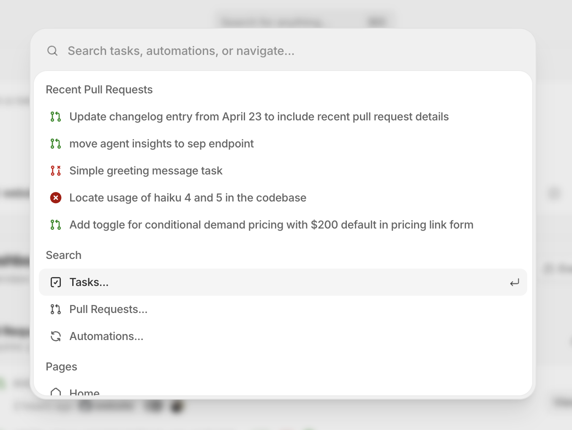
Task: Open move agent insights to sep endpoint
Action: [161, 144]
